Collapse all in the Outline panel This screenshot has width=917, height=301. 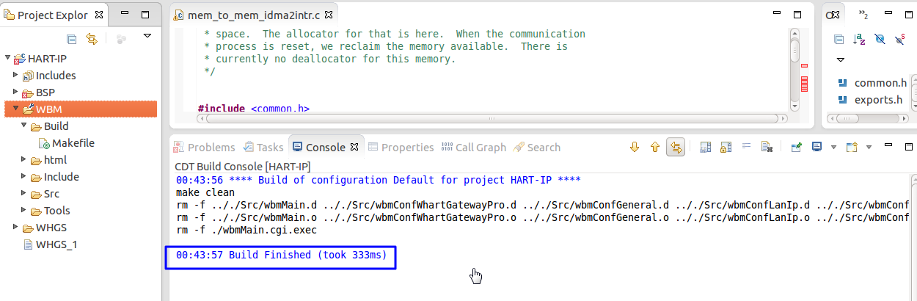tap(839, 39)
